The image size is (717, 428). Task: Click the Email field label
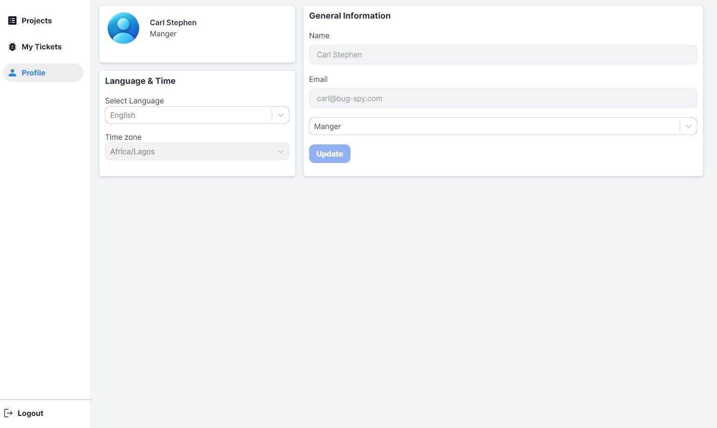point(318,79)
